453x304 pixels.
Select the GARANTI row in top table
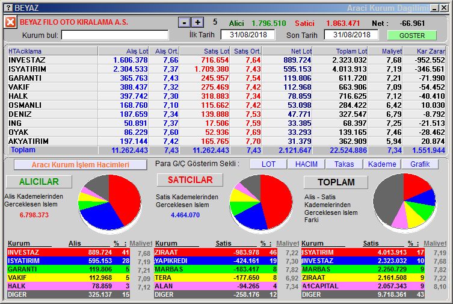point(226,78)
